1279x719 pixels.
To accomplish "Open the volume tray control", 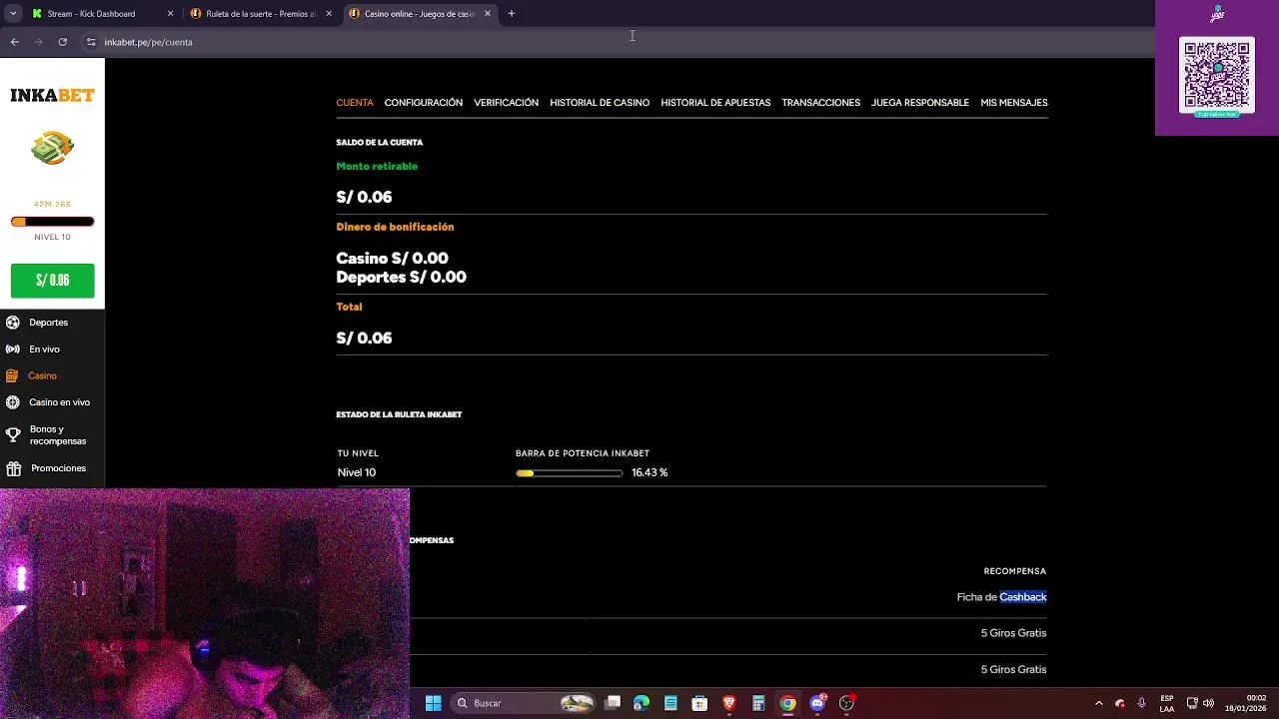I will pos(1208,703).
